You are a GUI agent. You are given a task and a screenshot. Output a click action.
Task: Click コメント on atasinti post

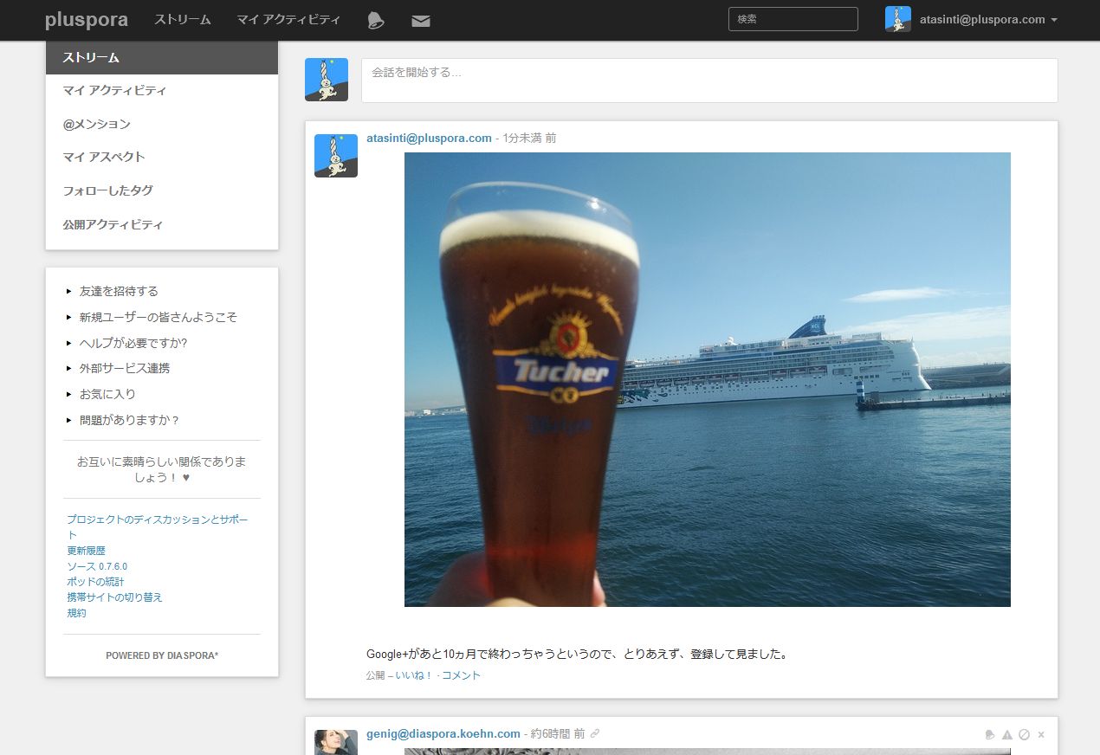461,675
